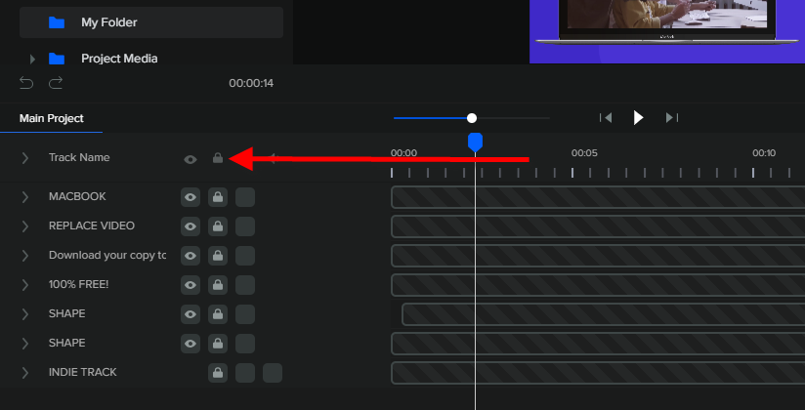Toggle visibility eye in Track Name header
Viewport: 805px width, 410px height.
click(x=191, y=159)
